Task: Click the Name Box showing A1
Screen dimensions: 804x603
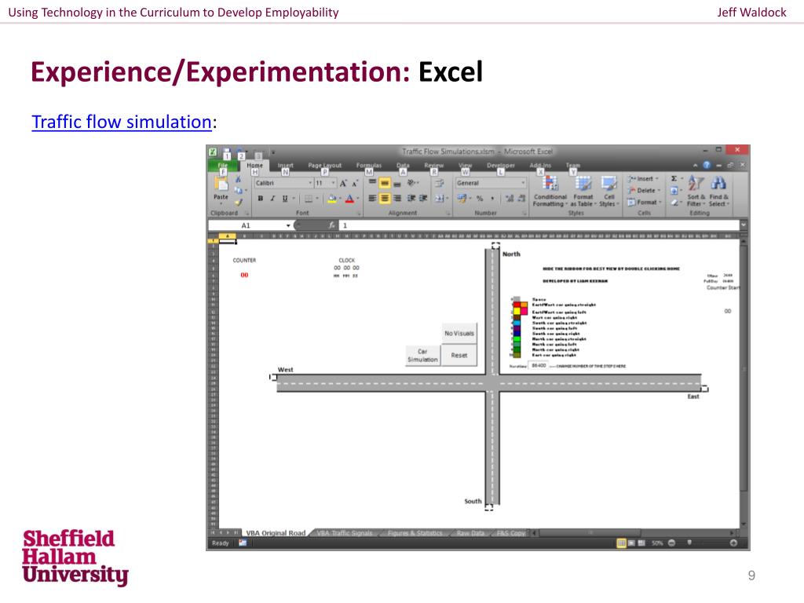Action: [250, 225]
